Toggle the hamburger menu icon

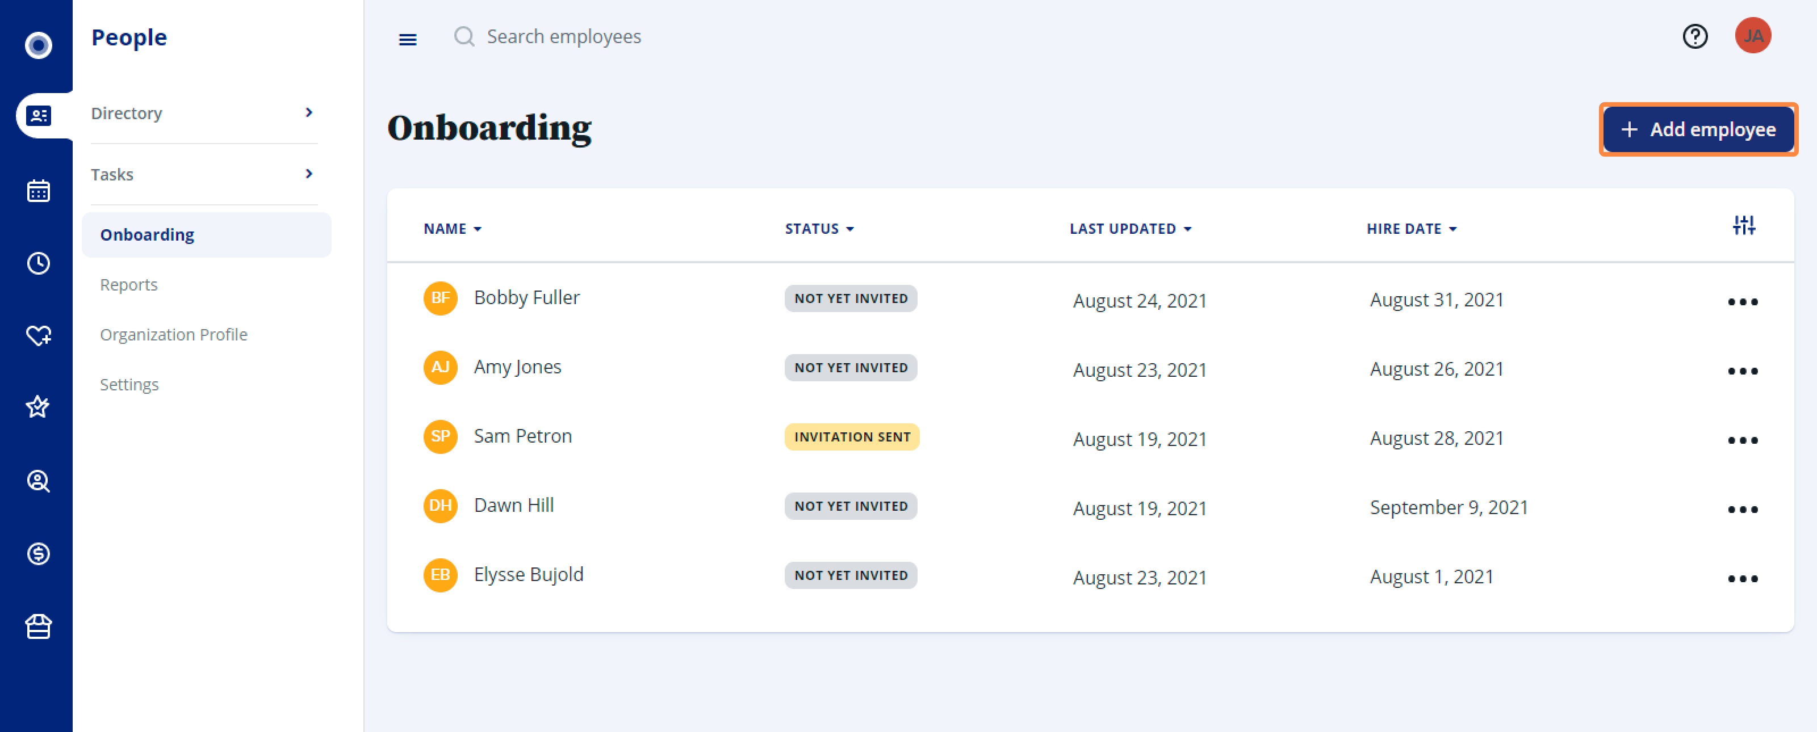[x=407, y=40]
